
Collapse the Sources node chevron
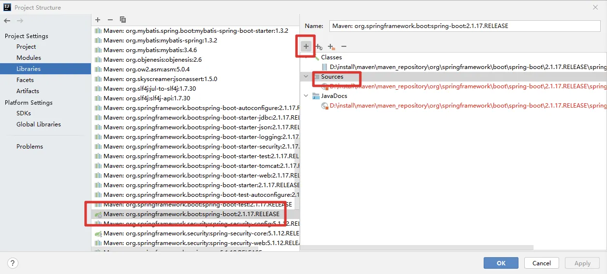(306, 77)
